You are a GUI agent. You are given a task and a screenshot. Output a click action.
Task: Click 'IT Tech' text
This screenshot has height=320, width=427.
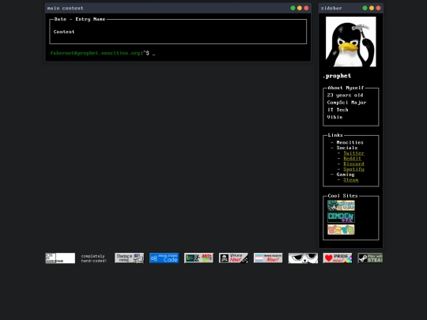pyautogui.click(x=338, y=110)
